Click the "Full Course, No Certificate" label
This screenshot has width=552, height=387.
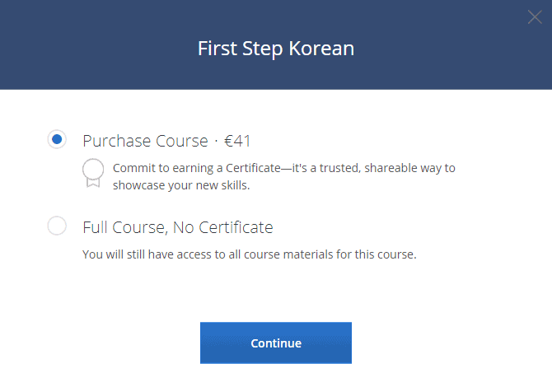click(178, 226)
